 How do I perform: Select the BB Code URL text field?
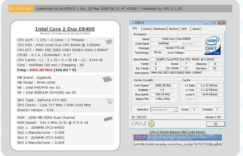pos(177,144)
